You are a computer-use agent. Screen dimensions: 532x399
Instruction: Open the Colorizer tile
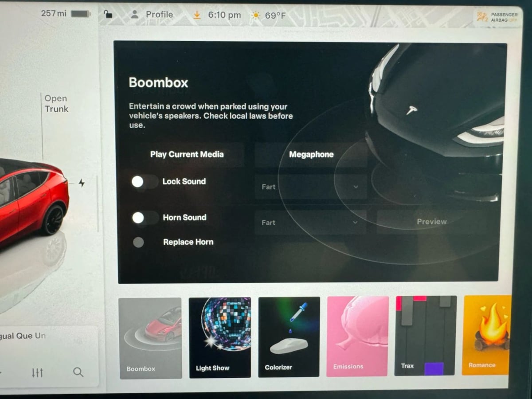coord(289,337)
